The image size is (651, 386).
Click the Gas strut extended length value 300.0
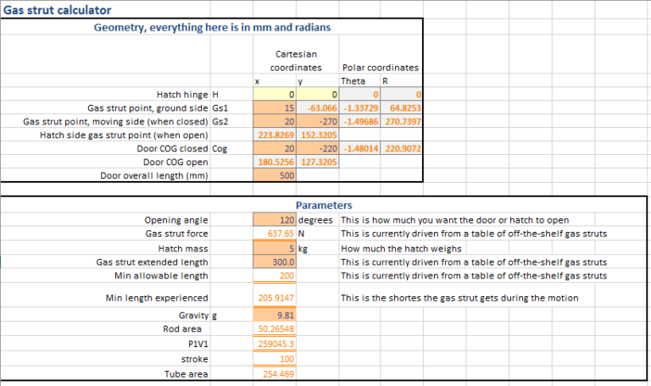(275, 263)
